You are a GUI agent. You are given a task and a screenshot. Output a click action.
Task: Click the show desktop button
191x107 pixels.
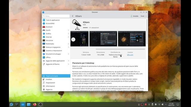(x=178, y=104)
